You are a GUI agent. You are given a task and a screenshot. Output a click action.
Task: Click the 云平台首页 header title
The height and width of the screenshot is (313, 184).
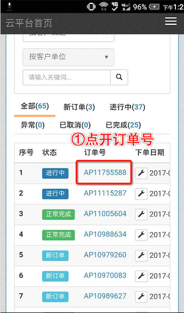click(x=29, y=23)
